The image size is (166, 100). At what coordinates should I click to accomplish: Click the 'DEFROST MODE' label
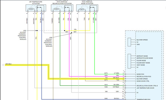(x=142, y=56)
